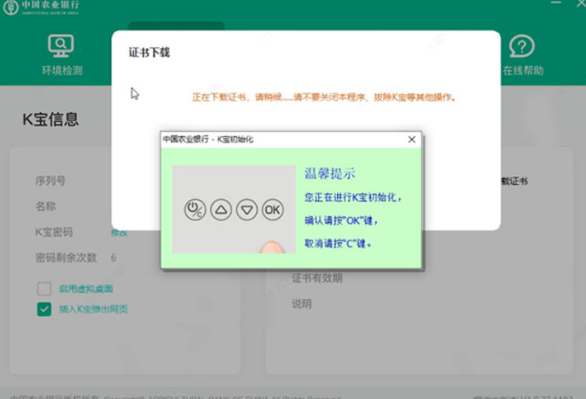Screen dimensions: 586x399
Task: Click the OK key in the K宝 illustration
Action: tap(273, 210)
